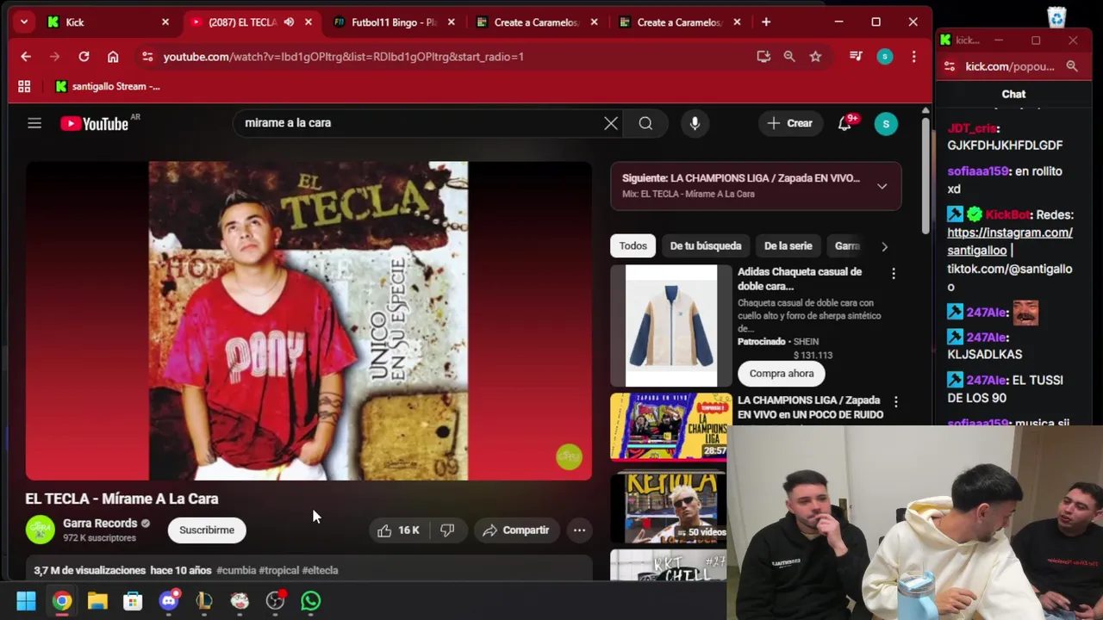Expand the Siguiente mix playlist panel

click(882, 186)
